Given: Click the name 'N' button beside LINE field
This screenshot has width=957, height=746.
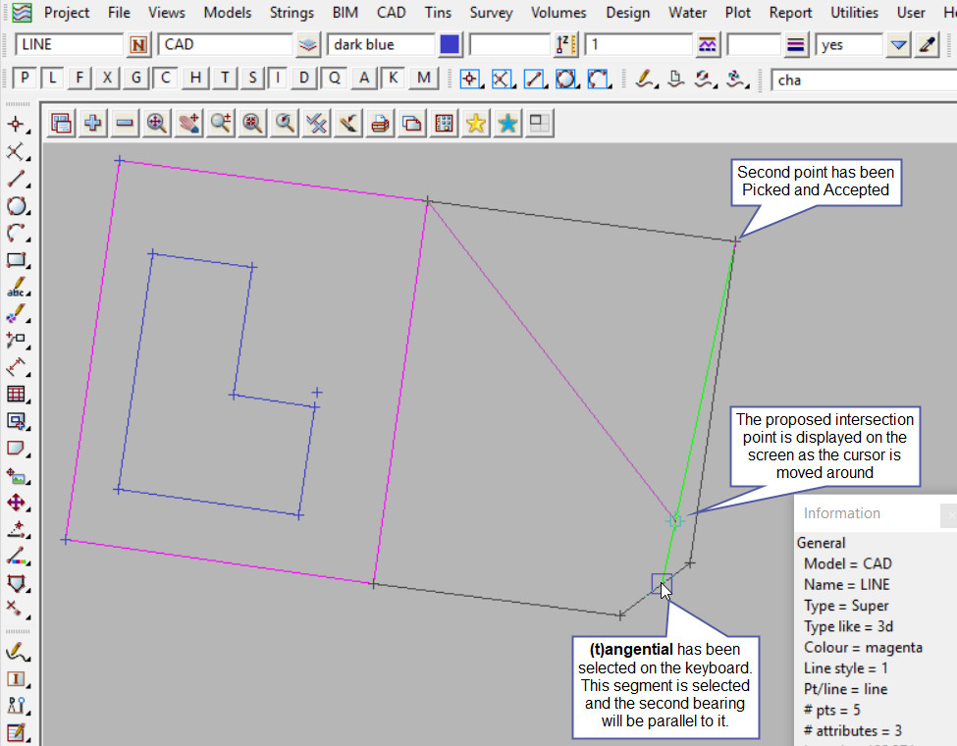Looking at the screenshot, I should click(138, 45).
